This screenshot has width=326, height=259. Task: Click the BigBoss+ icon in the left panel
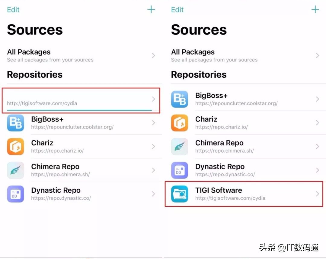coord(15,123)
